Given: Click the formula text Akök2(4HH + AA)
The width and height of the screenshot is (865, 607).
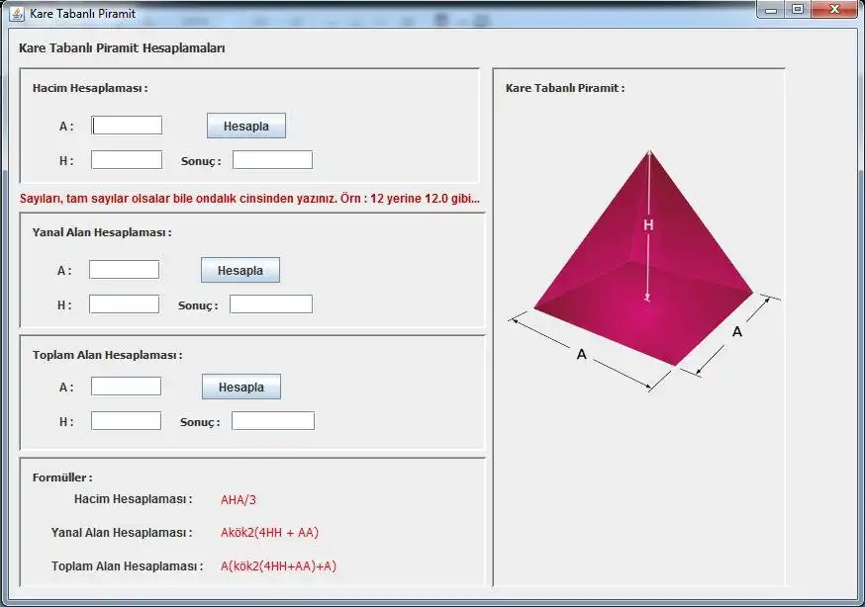Looking at the screenshot, I should coord(269,532).
